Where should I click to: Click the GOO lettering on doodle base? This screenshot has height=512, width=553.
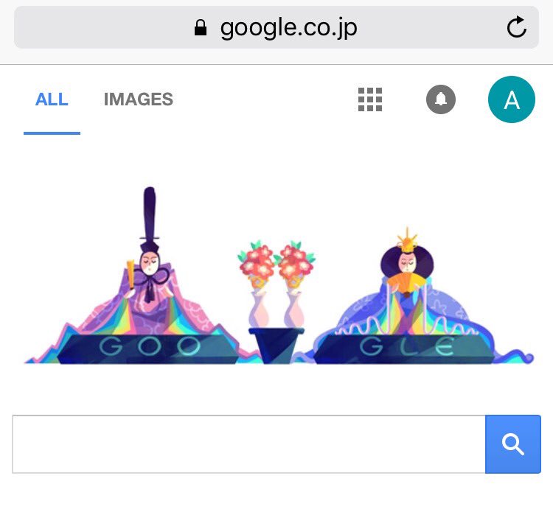[x=150, y=346]
